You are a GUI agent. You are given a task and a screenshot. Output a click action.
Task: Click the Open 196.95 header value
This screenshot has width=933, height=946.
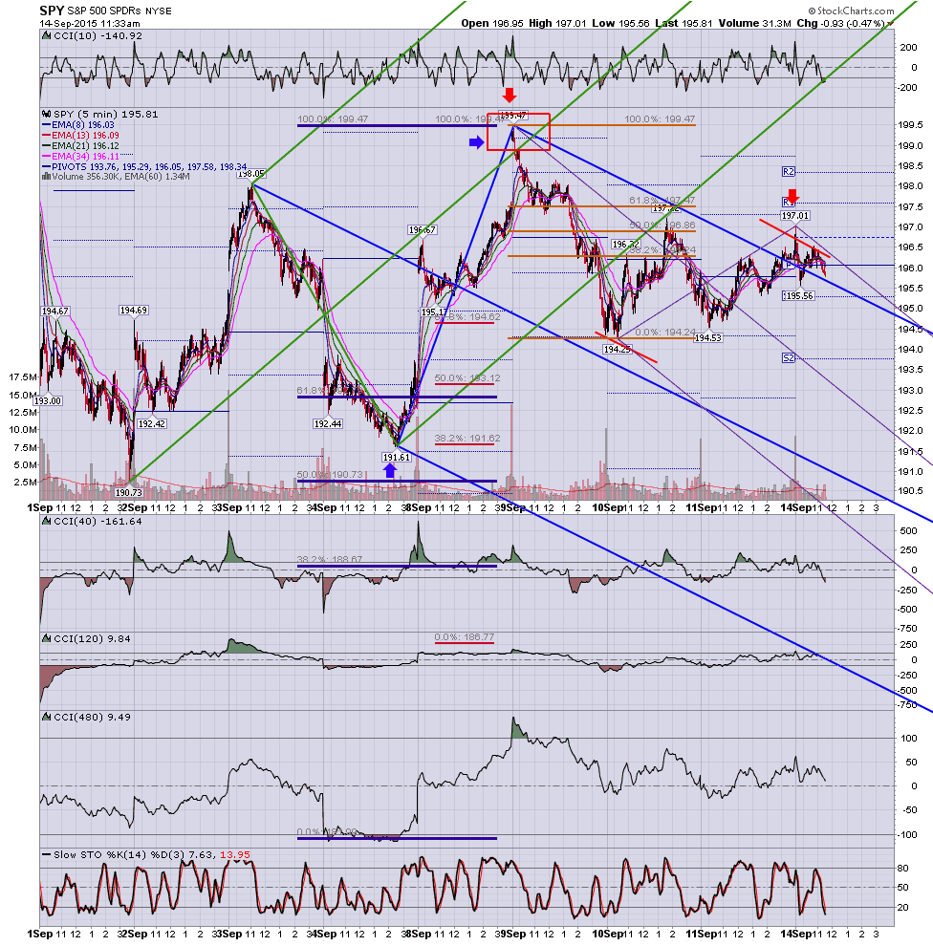(492, 24)
